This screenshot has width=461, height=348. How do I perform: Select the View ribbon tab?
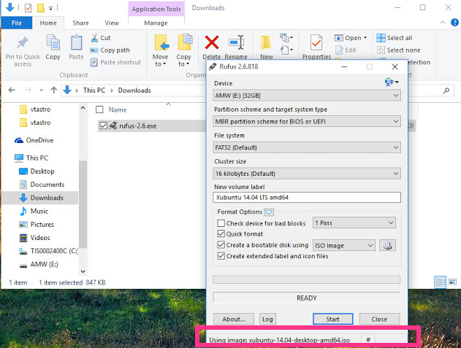[x=112, y=23]
